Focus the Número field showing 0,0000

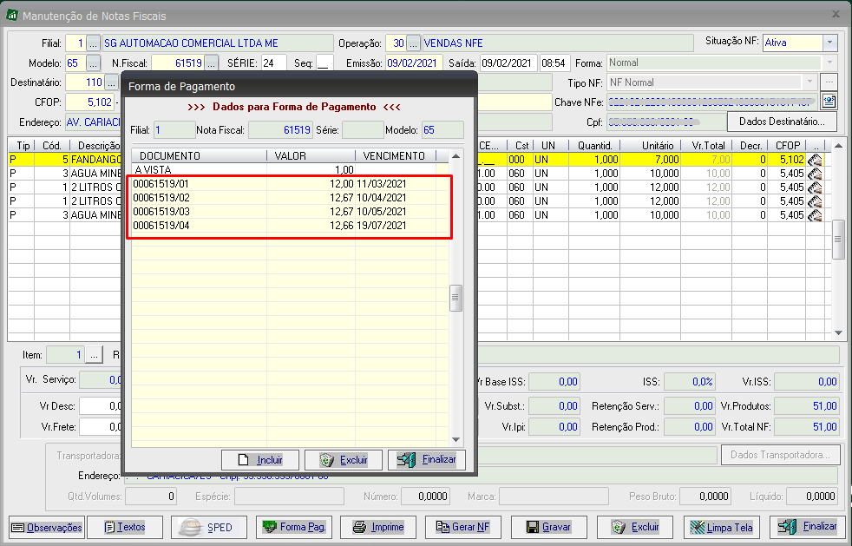click(424, 496)
